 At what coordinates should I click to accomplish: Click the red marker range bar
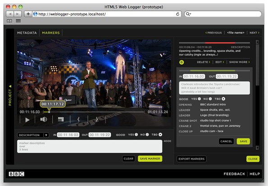coord(220,43)
